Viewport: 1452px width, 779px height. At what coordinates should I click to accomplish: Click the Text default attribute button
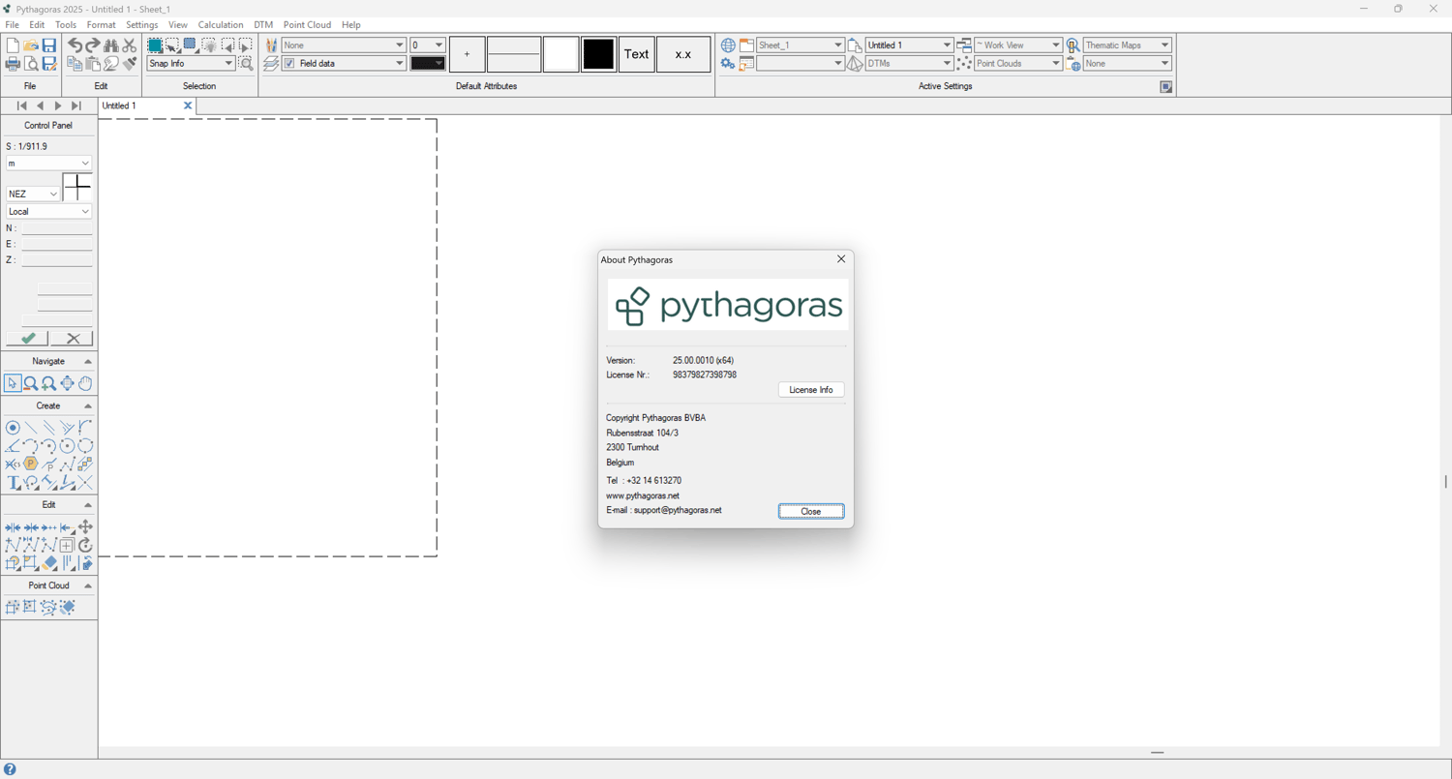[637, 54]
